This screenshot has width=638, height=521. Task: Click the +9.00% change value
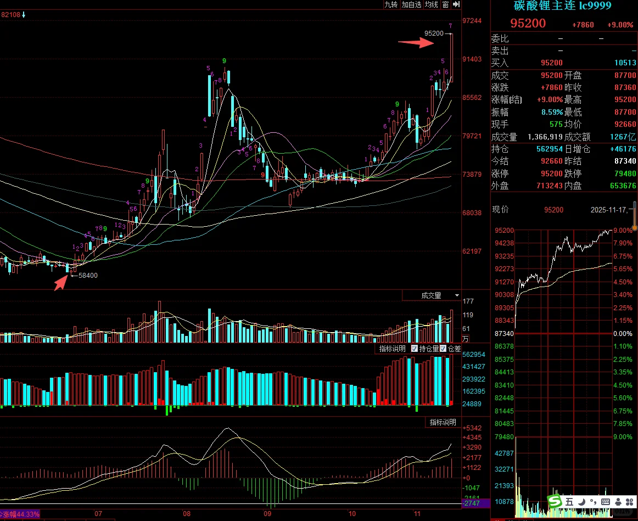pyautogui.click(x=620, y=25)
